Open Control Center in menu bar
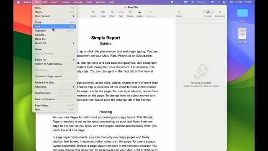The height and width of the screenshot is (151, 268). pos(224,2)
